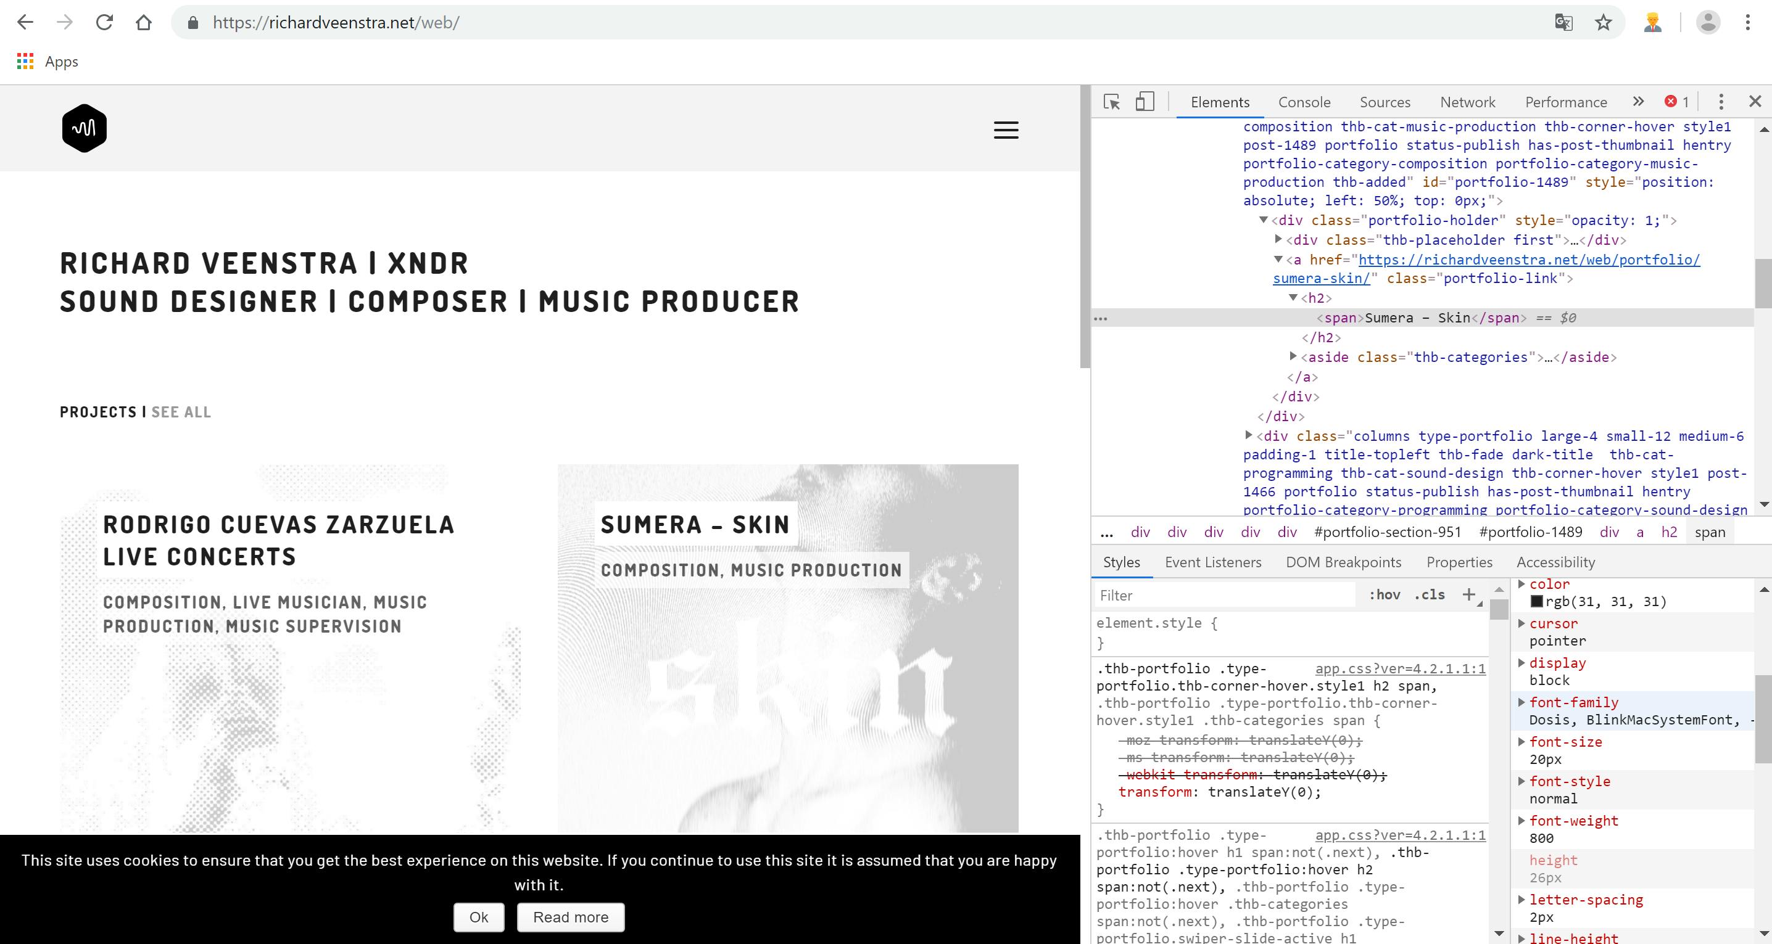Activate the inspect element picker icon
The image size is (1772, 944).
1111,102
